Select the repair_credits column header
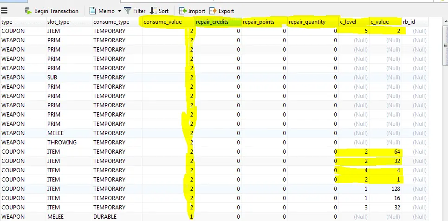448x221 pixels. click(x=218, y=22)
